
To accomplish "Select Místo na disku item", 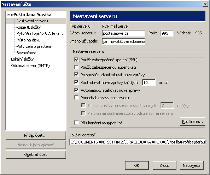I will coord(29,40).
